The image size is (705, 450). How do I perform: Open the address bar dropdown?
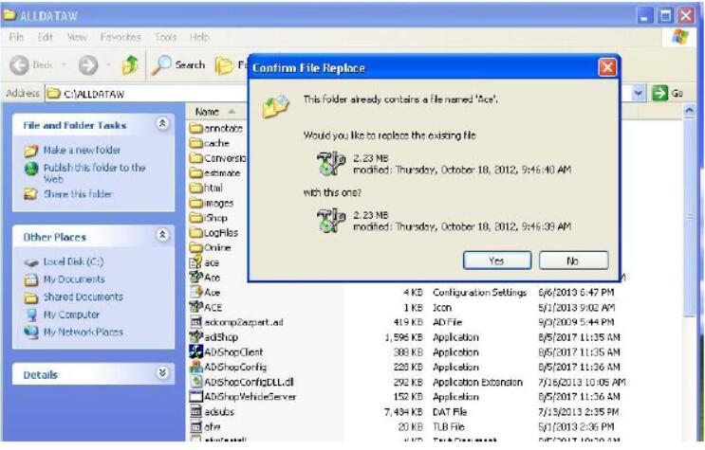(x=638, y=94)
